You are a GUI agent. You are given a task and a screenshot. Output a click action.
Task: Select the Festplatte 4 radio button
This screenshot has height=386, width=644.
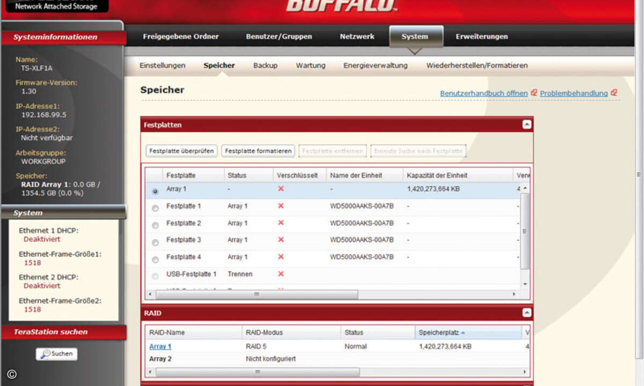[155, 259]
